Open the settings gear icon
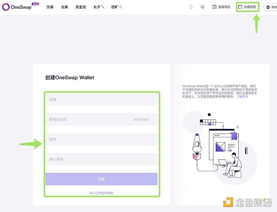This screenshot has width=277, height=212. (203, 7)
